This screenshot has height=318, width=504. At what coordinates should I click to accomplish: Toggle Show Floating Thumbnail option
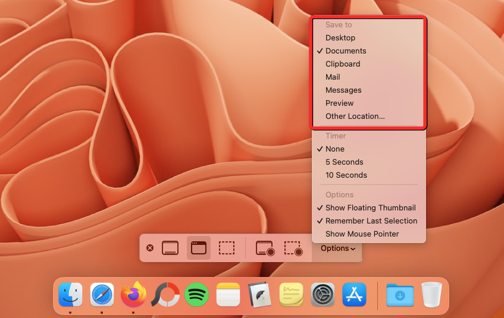tap(370, 208)
